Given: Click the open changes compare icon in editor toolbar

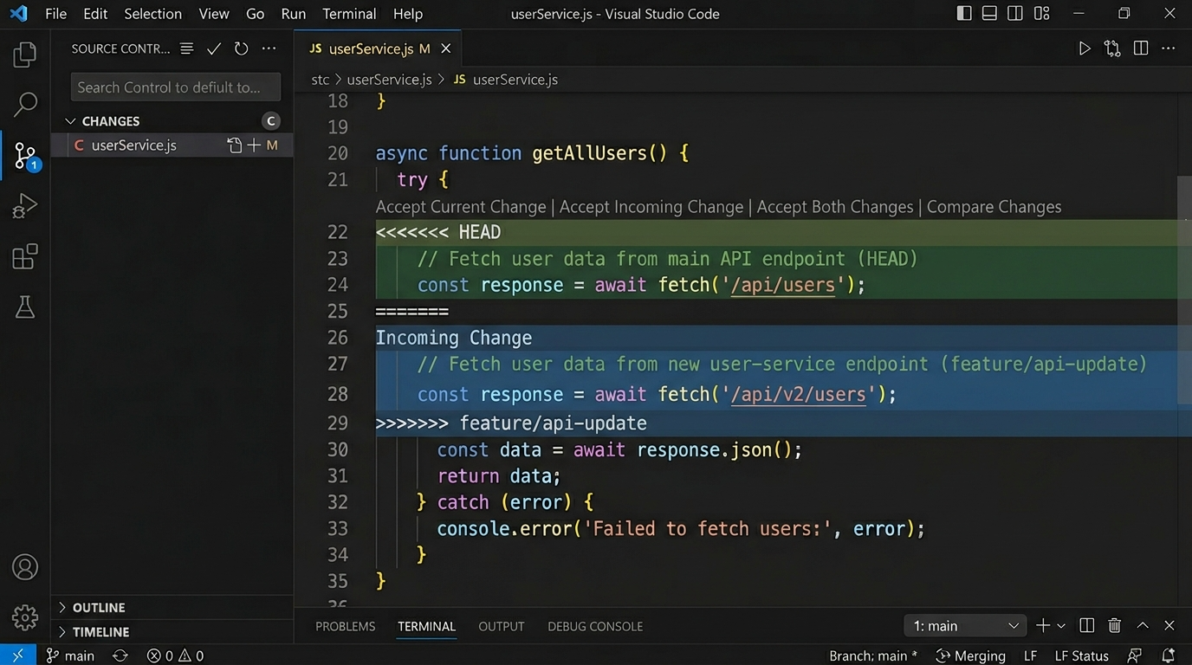Looking at the screenshot, I should coord(1112,48).
